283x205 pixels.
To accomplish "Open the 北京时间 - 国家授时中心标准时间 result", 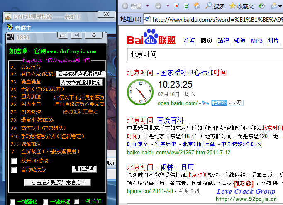I will coord(177,73).
